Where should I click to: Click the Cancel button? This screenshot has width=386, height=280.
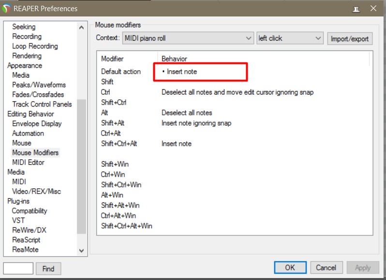pos(326,268)
